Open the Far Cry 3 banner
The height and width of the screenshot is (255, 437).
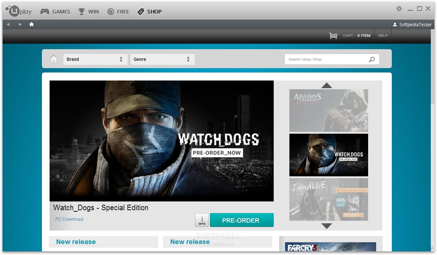click(331, 247)
